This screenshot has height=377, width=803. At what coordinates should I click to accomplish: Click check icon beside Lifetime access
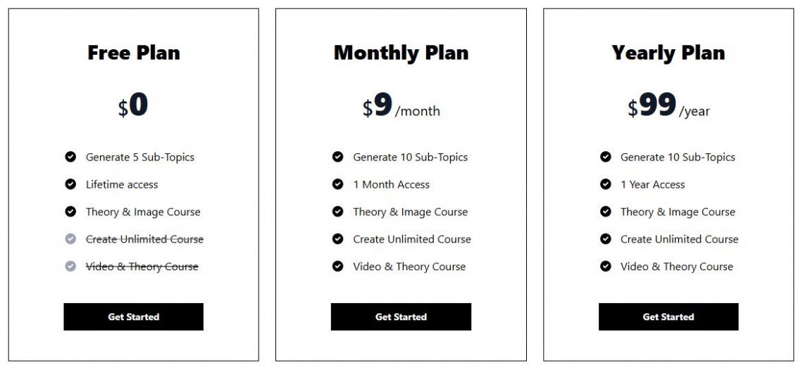pos(70,184)
